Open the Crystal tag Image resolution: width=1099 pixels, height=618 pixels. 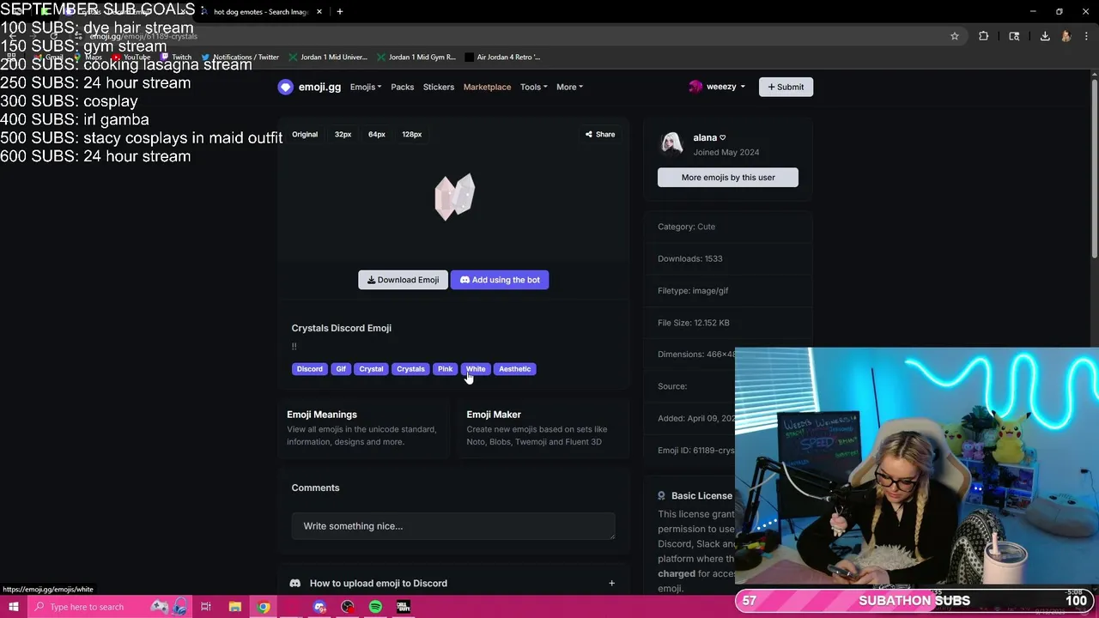click(371, 369)
